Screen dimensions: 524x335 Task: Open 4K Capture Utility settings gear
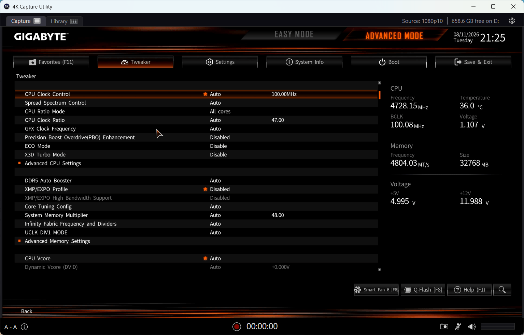click(x=512, y=21)
